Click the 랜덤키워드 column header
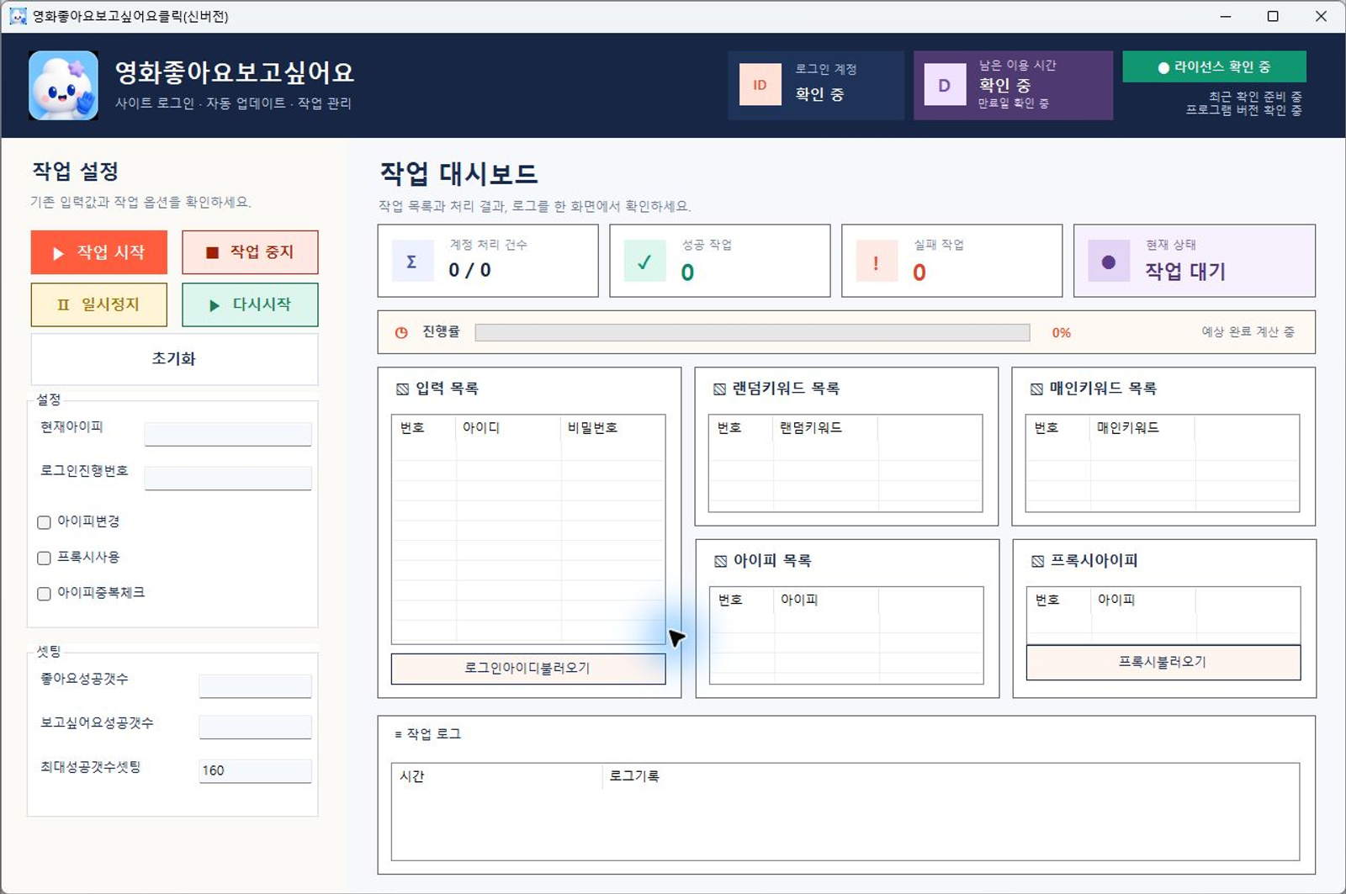The width and height of the screenshot is (1346, 894). [825, 428]
